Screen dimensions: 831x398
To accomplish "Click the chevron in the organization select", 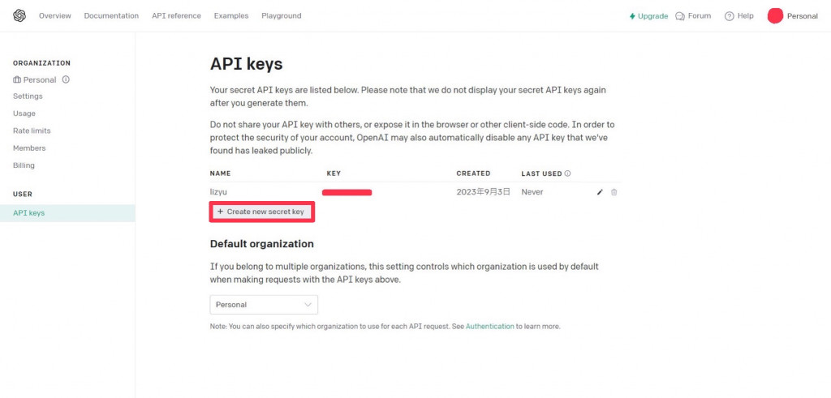I will 308,305.
